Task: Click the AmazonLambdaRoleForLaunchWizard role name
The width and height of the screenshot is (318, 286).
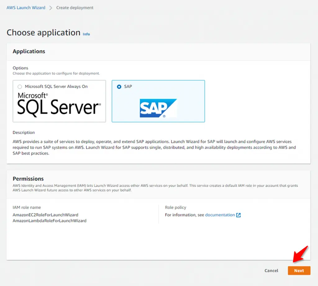Action: coord(49,221)
